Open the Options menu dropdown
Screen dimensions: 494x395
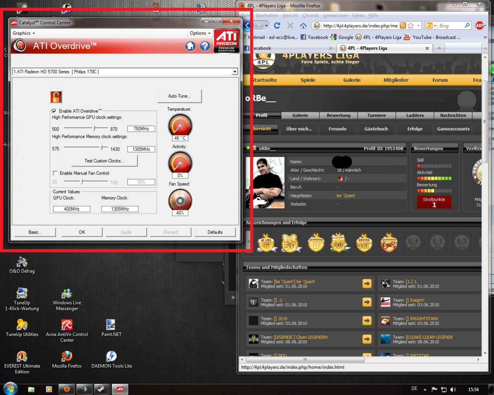200,33
